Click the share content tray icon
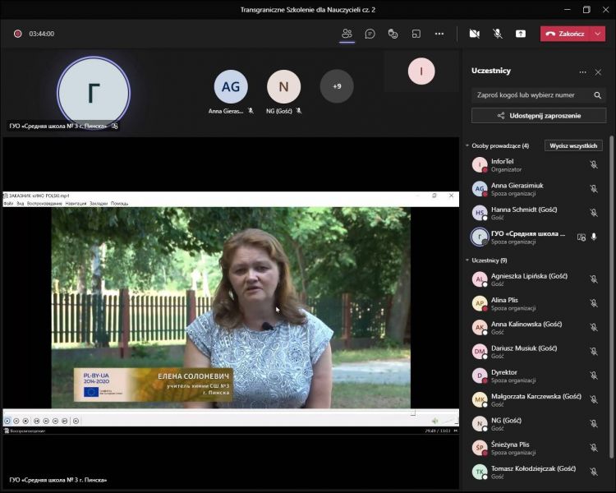The image size is (616, 493). (520, 34)
